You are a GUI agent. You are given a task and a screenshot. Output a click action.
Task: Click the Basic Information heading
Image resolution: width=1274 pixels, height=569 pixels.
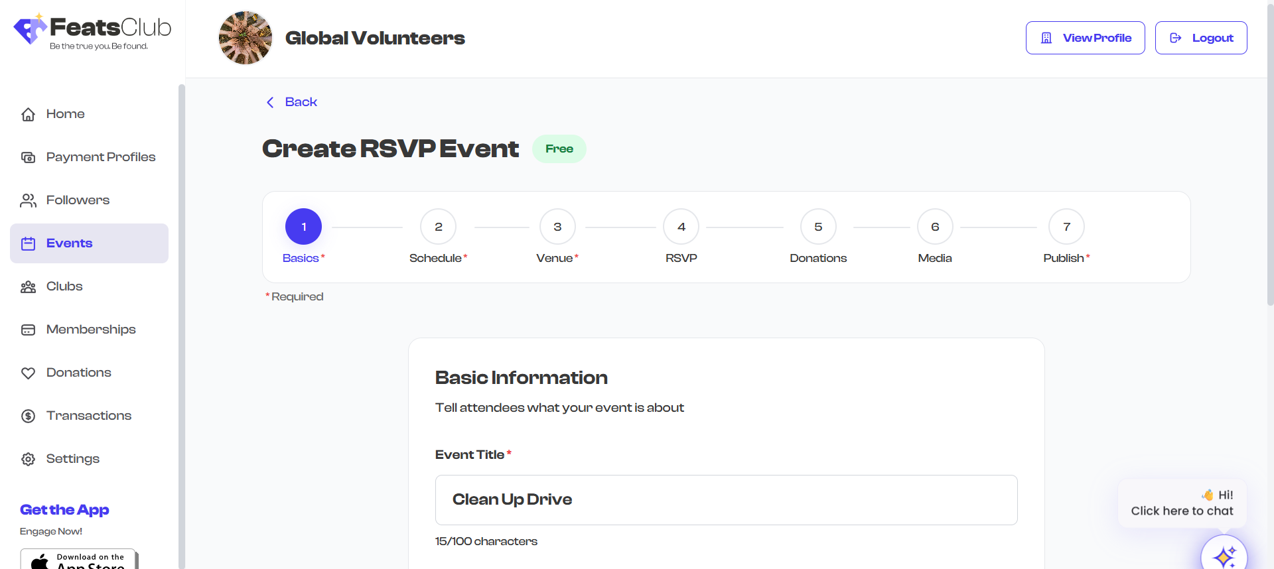[522, 378]
